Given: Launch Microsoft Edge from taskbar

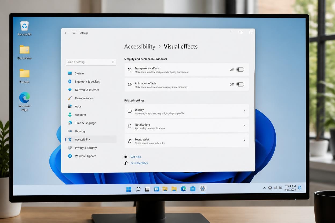Looking at the screenshot, I should [183, 189].
